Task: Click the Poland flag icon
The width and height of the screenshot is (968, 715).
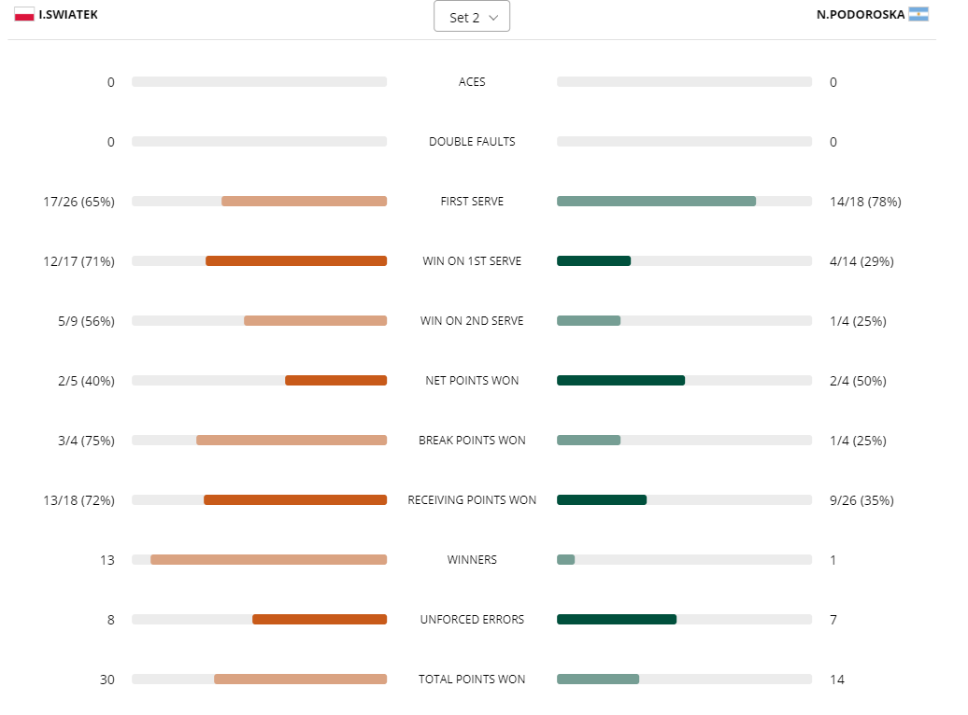Action: (x=24, y=15)
